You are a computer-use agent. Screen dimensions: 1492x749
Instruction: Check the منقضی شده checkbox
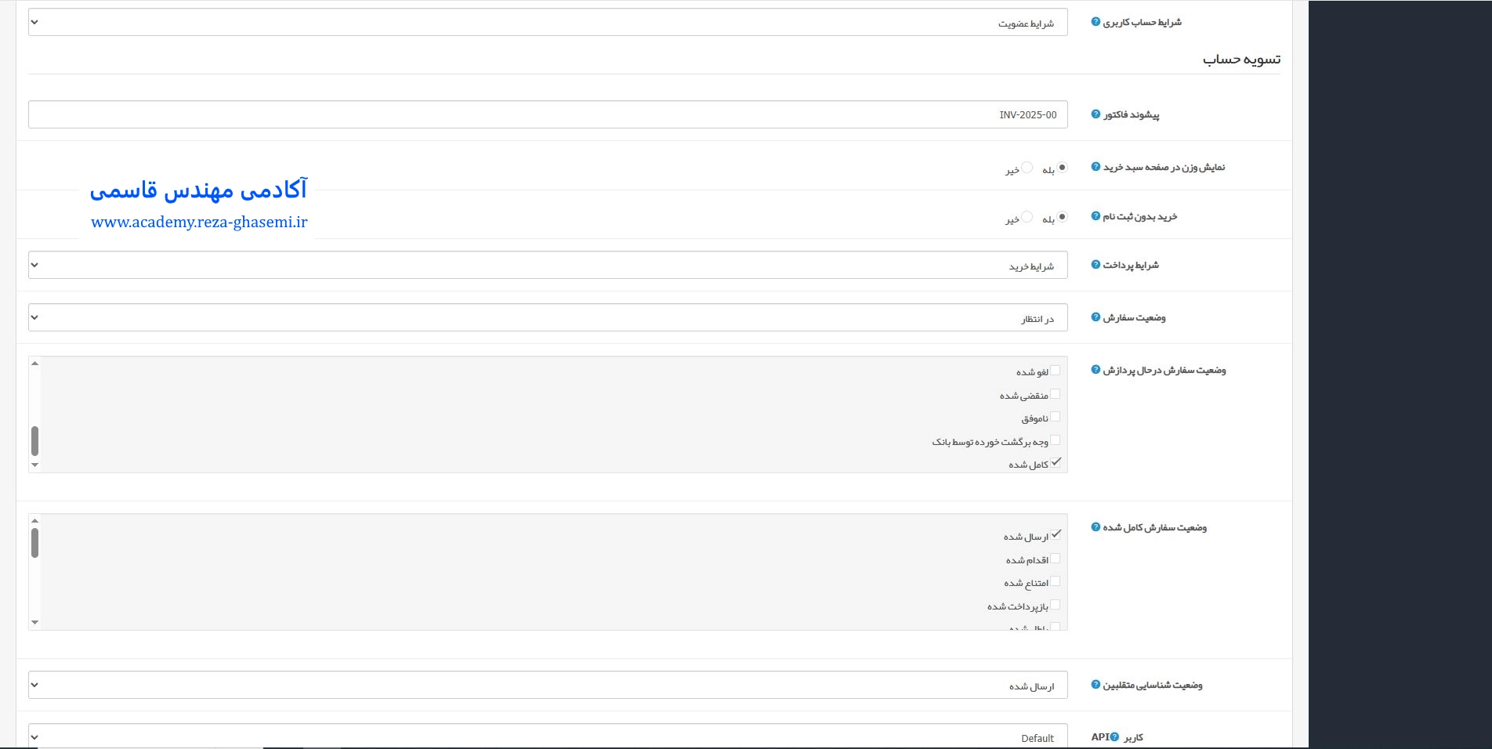(x=1055, y=394)
